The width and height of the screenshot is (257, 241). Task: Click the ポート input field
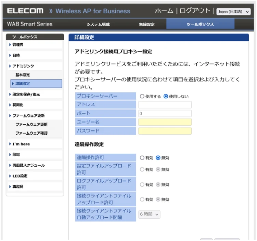coord(165,113)
